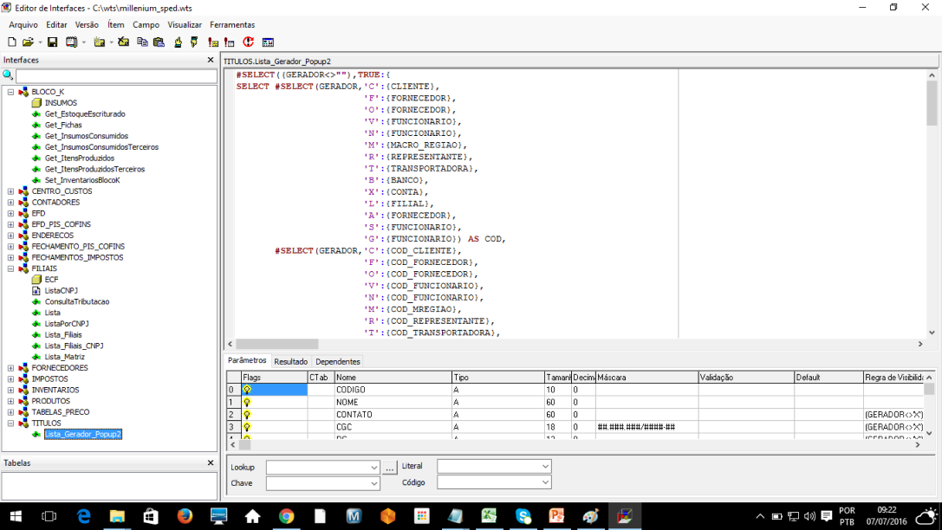942x530 pixels.
Task: Open Firefox from the taskbar
Action: (185, 516)
